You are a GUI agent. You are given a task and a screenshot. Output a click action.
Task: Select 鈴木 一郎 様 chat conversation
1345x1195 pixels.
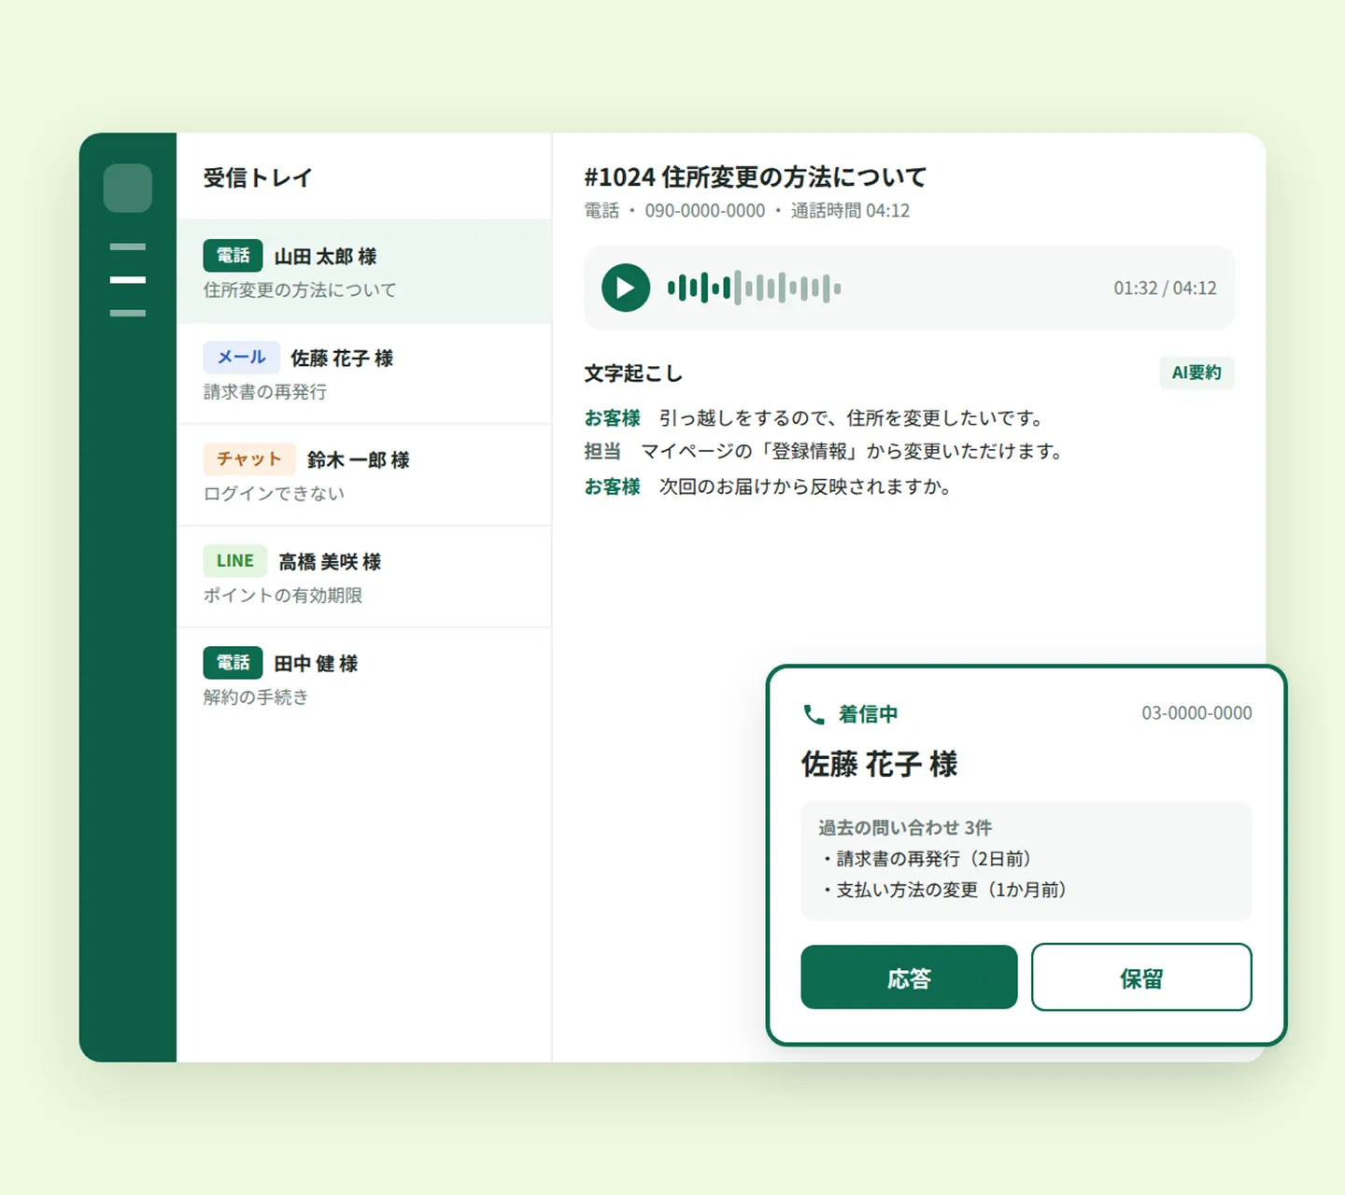pyautogui.click(x=364, y=475)
